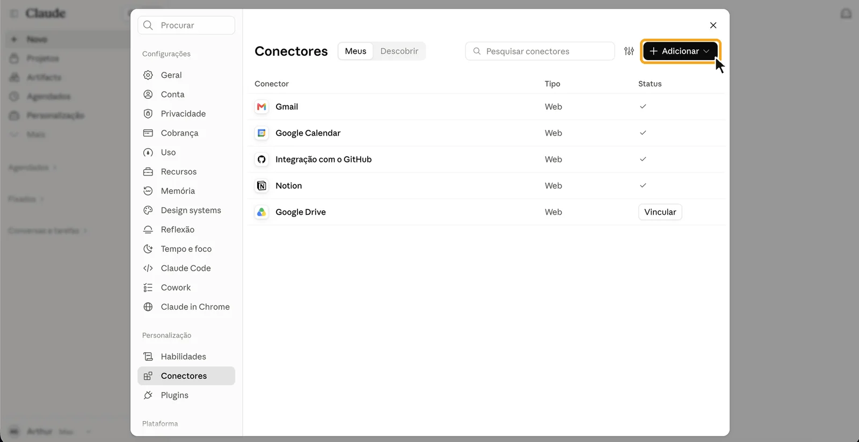The image size is (859, 442).
Task: Open Claude Code settings
Action: (x=186, y=269)
